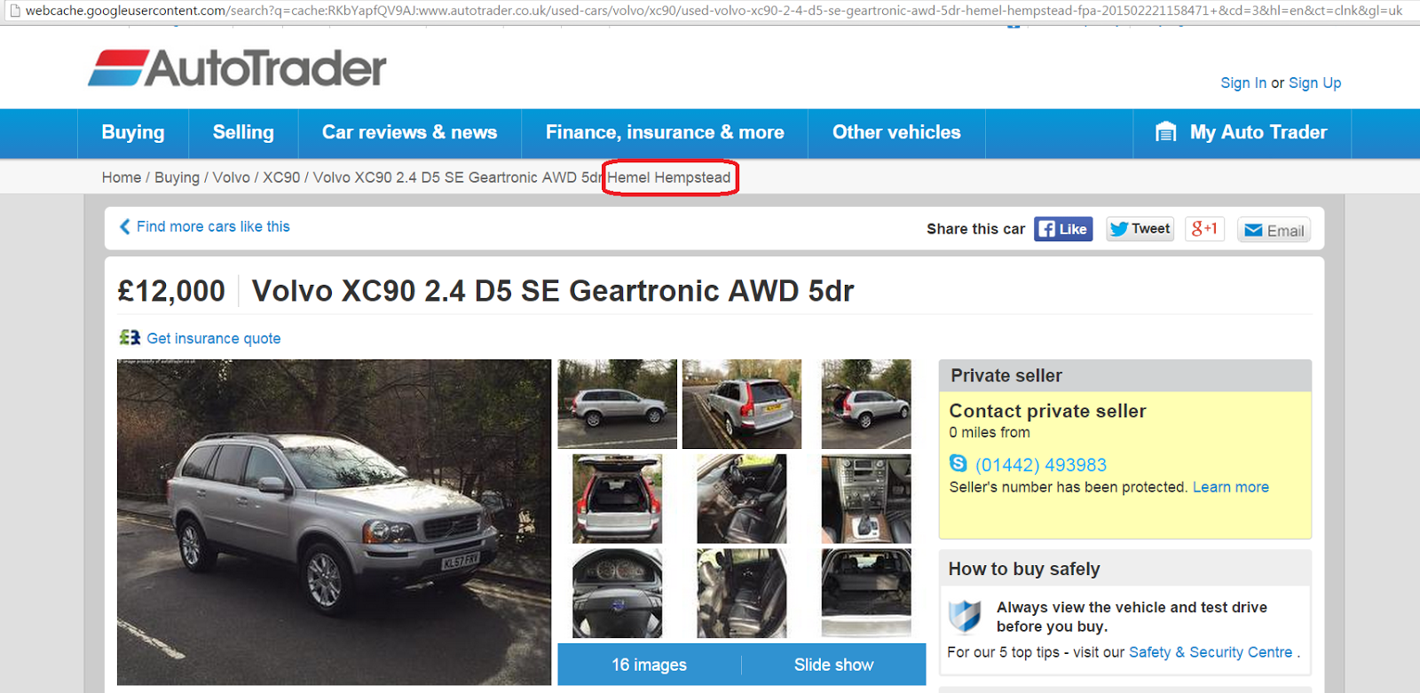Click Find more cars like this
This screenshot has height=693, width=1420.
(213, 226)
